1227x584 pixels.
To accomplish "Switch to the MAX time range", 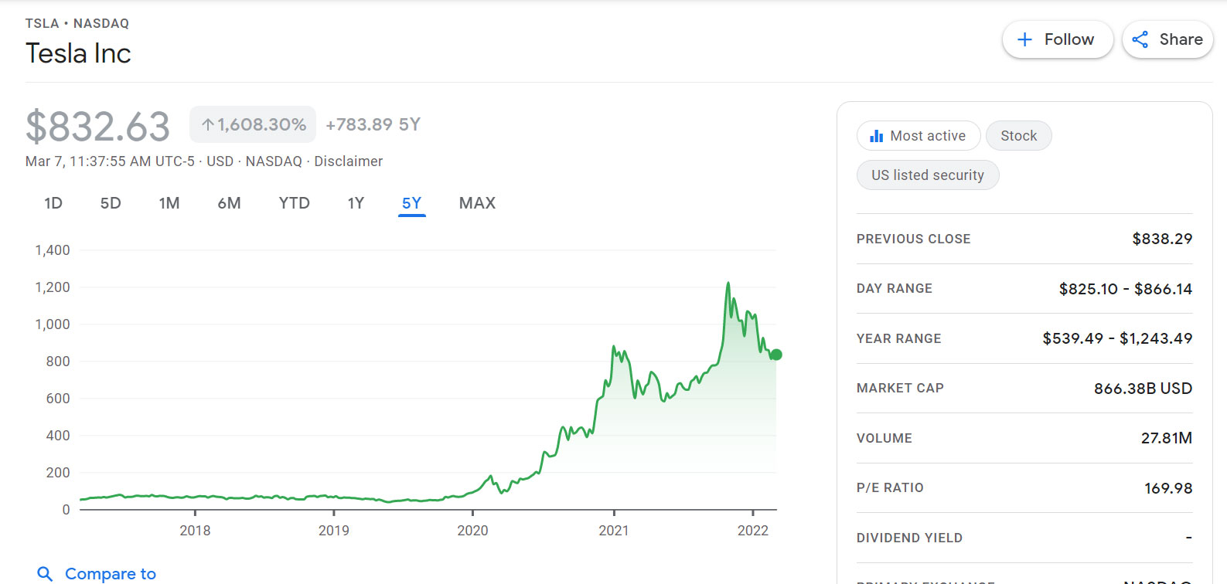I will pyautogui.click(x=477, y=203).
